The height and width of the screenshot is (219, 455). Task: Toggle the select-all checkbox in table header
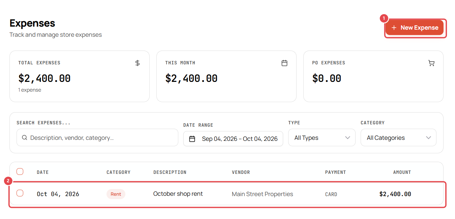(20, 171)
